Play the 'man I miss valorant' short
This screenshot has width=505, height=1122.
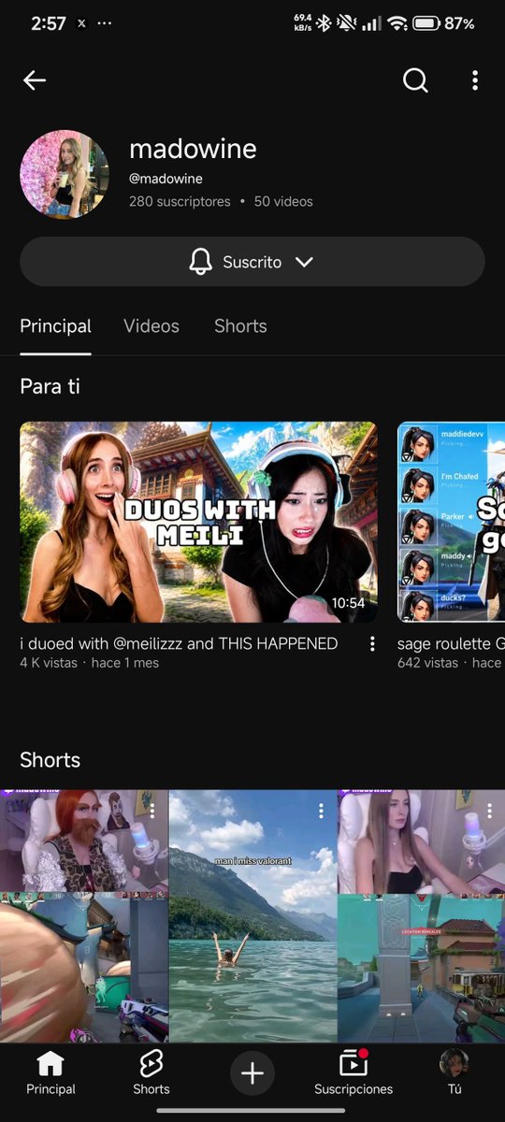click(x=252, y=916)
